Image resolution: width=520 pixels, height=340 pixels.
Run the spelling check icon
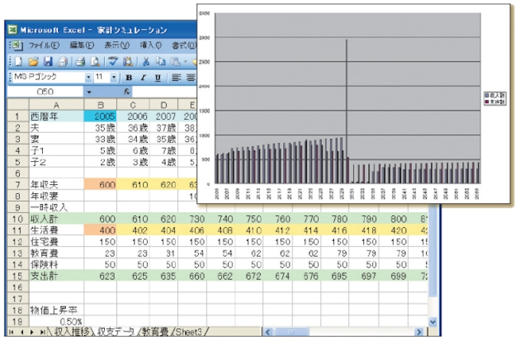[x=112, y=61]
